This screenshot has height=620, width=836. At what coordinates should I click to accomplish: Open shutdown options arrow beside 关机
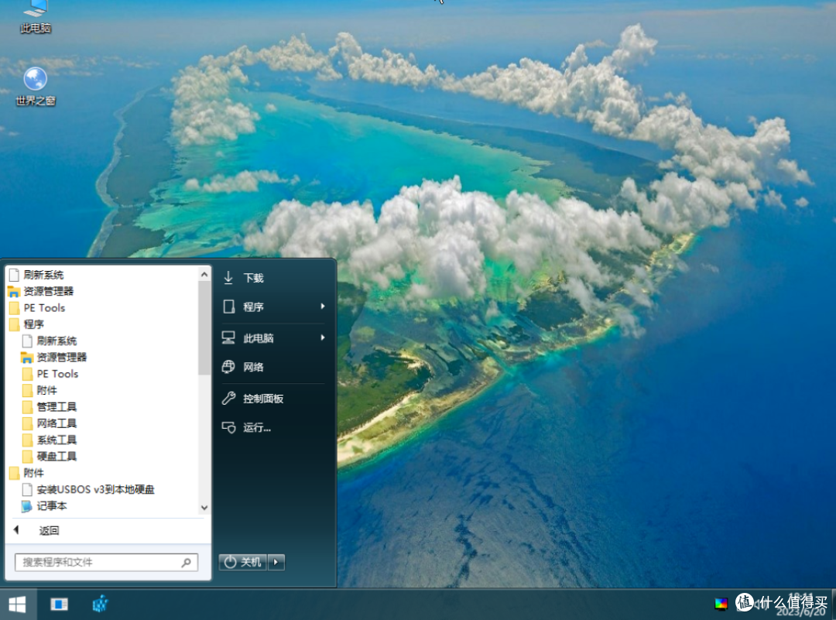click(277, 562)
